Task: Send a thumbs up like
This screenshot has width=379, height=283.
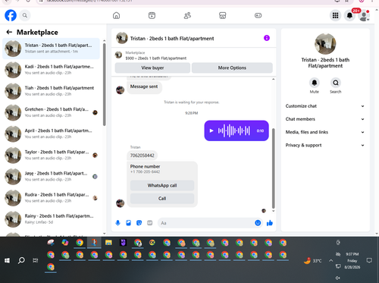Action: pyautogui.click(x=270, y=223)
